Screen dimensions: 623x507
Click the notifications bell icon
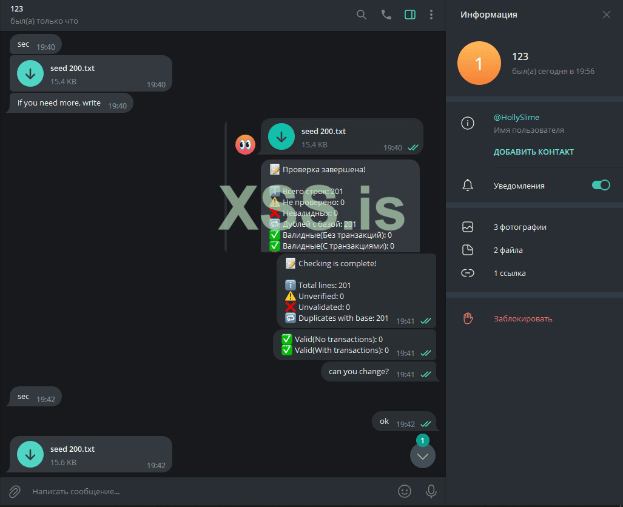468,185
